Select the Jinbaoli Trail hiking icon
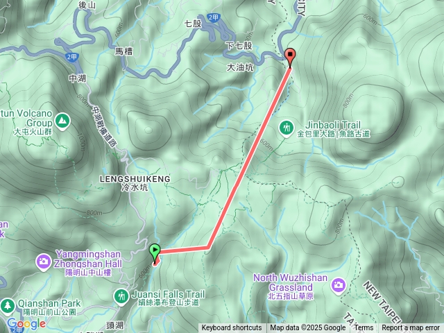The width and height of the screenshot is (444, 333). [287, 128]
